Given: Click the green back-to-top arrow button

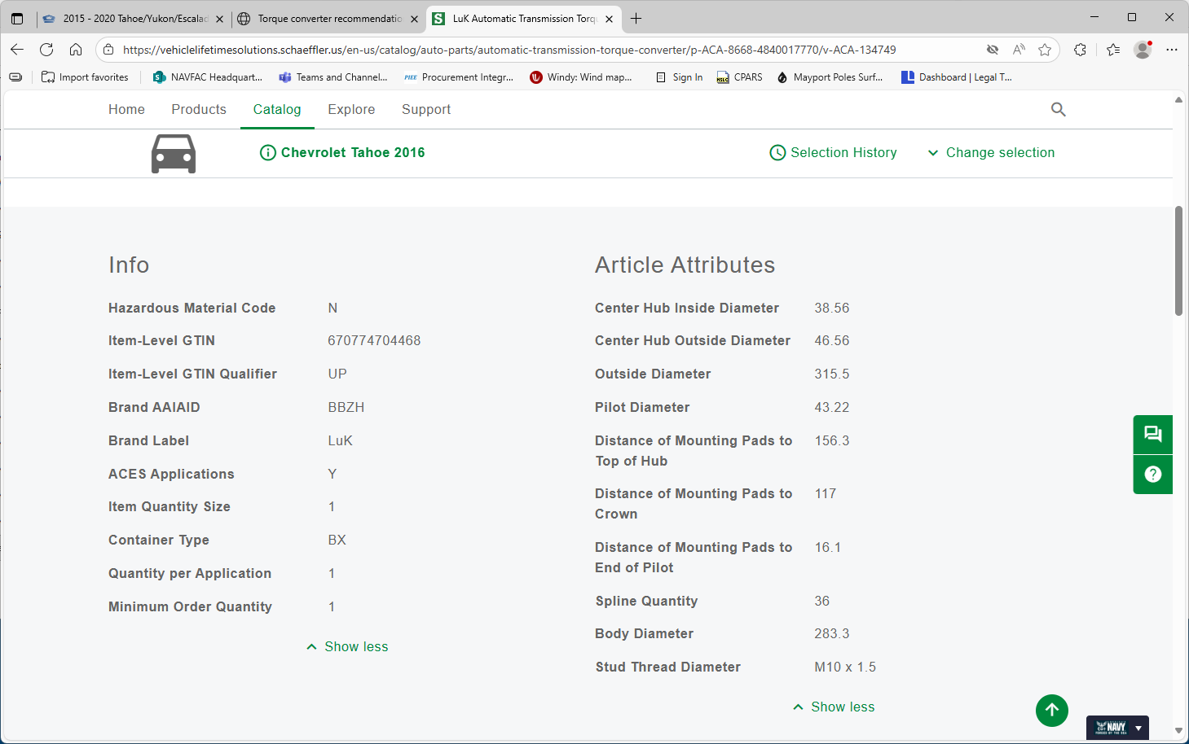Looking at the screenshot, I should [x=1052, y=710].
